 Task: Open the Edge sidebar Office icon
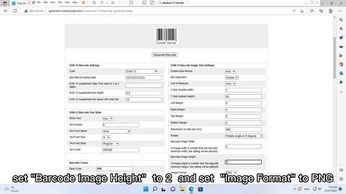tap(341, 64)
